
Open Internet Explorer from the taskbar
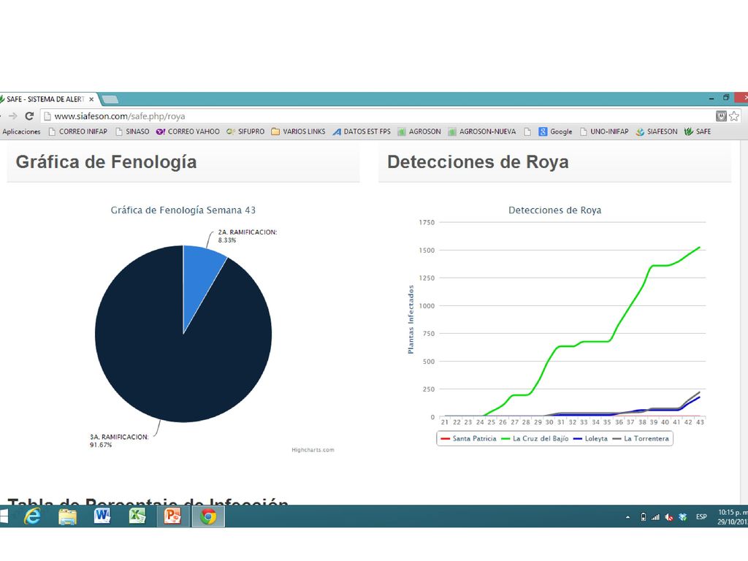pyautogui.click(x=32, y=516)
